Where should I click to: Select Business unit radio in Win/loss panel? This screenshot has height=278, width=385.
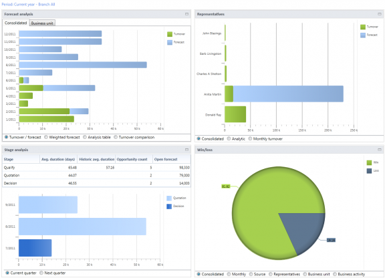tap(305, 274)
